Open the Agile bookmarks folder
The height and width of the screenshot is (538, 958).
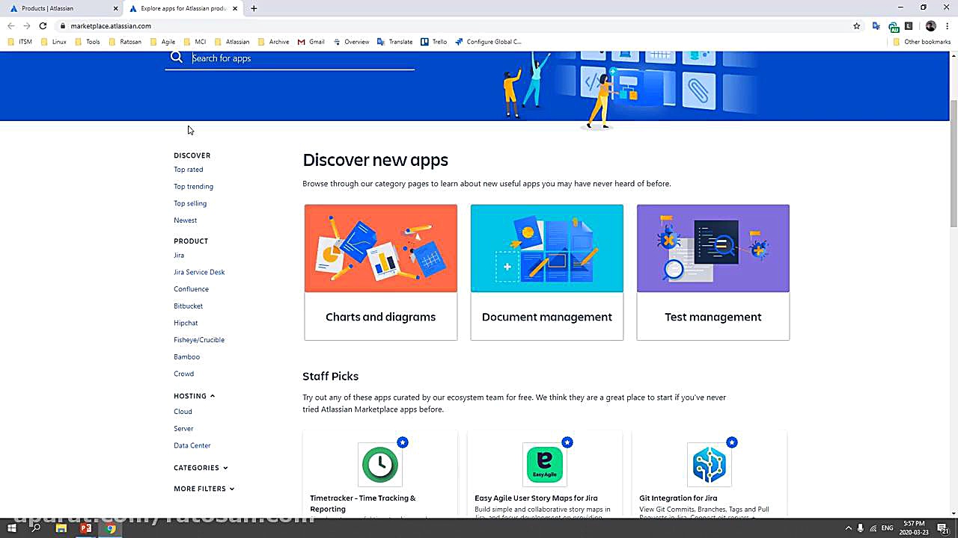(x=162, y=42)
